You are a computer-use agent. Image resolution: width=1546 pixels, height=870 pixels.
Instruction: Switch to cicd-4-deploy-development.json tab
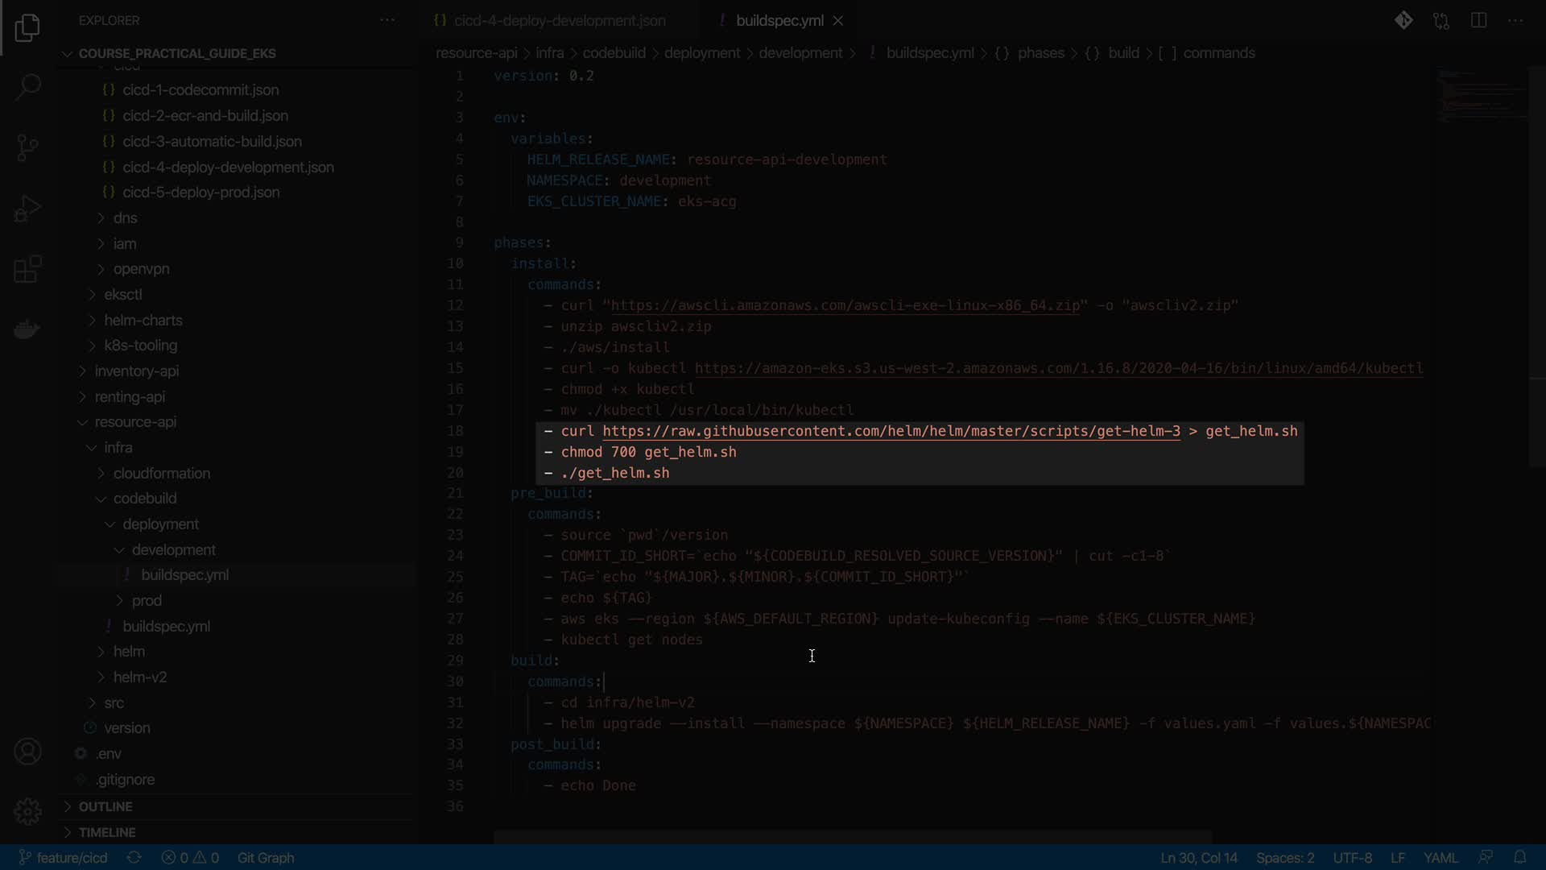(x=559, y=21)
